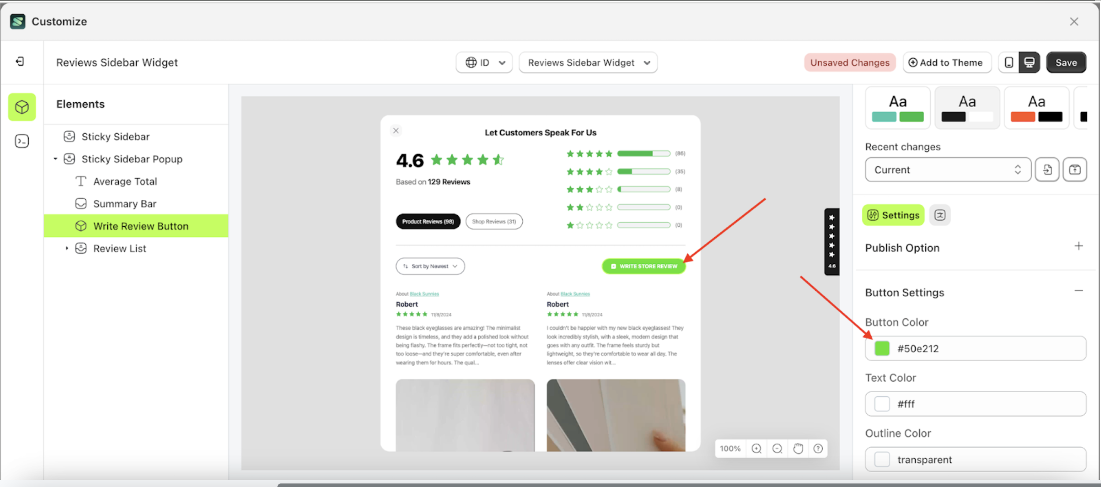
Task: Click import changes icon beside Current
Action: pyautogui.click(x=1047, y=170)
